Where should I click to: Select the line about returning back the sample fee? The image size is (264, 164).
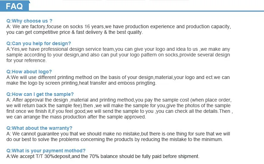119,106
